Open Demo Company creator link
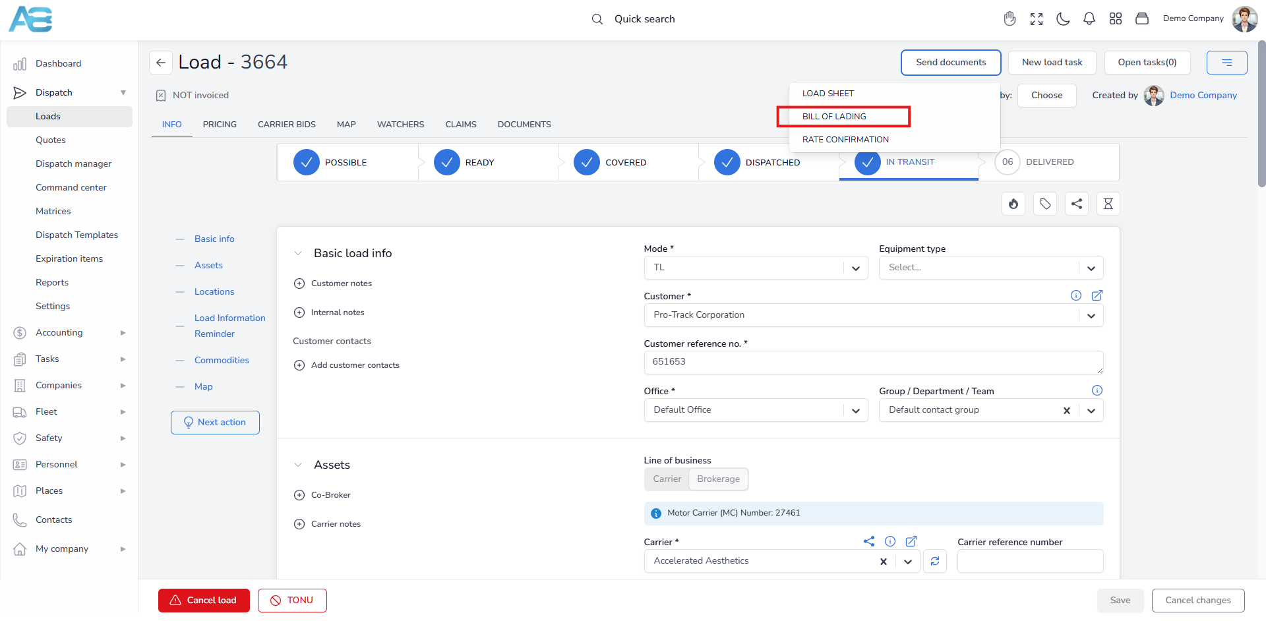 (1203, 95)
